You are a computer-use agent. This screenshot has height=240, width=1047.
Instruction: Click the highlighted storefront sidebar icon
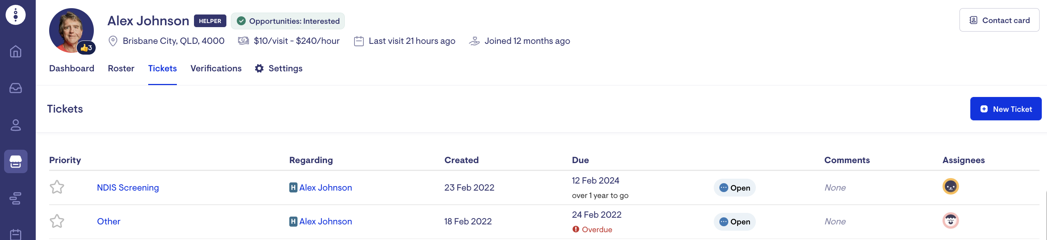[15, 161]
